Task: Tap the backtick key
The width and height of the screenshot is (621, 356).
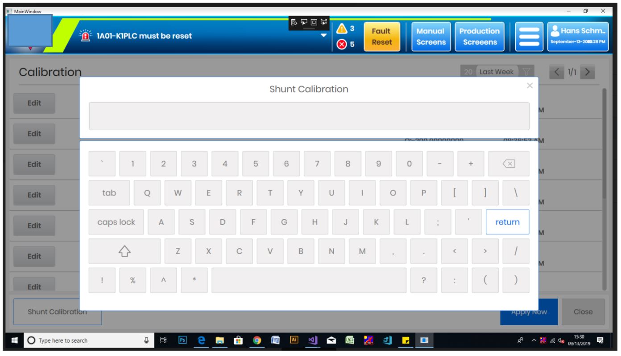Action: click(x=102, y=164)
